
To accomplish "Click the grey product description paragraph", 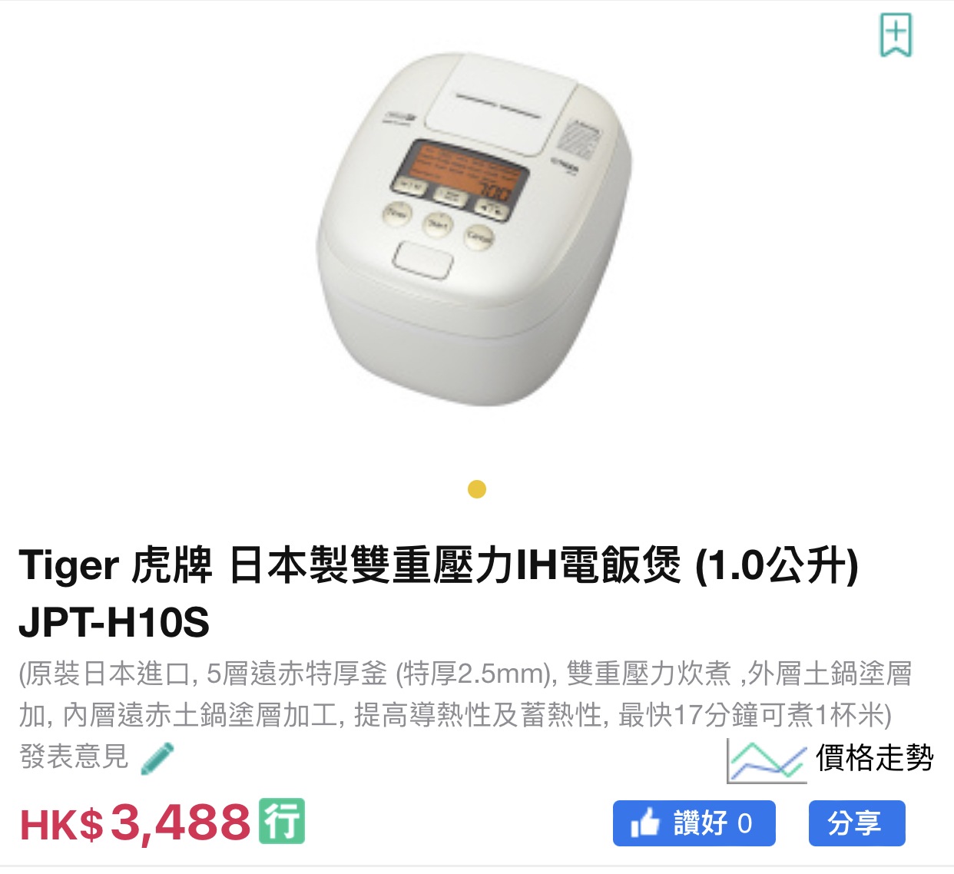I will pos(465,694).
